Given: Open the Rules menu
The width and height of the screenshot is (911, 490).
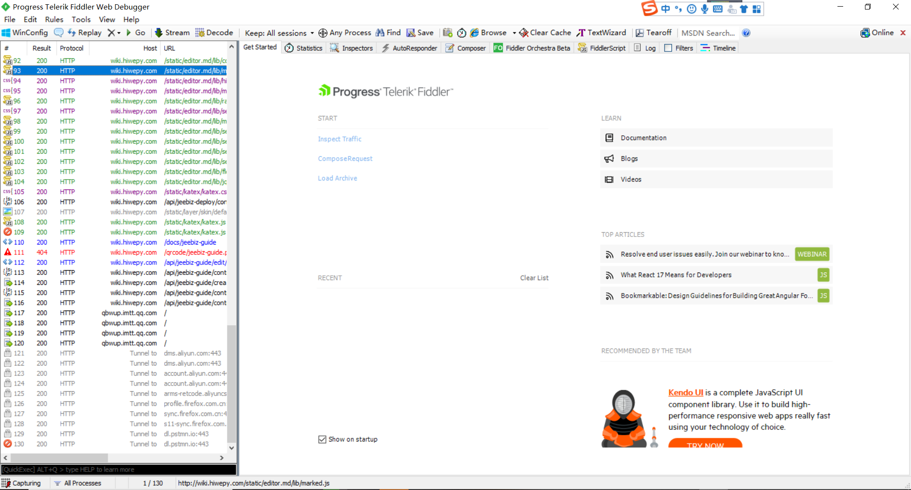Looking at the screenshot, I should coord(54,19).
